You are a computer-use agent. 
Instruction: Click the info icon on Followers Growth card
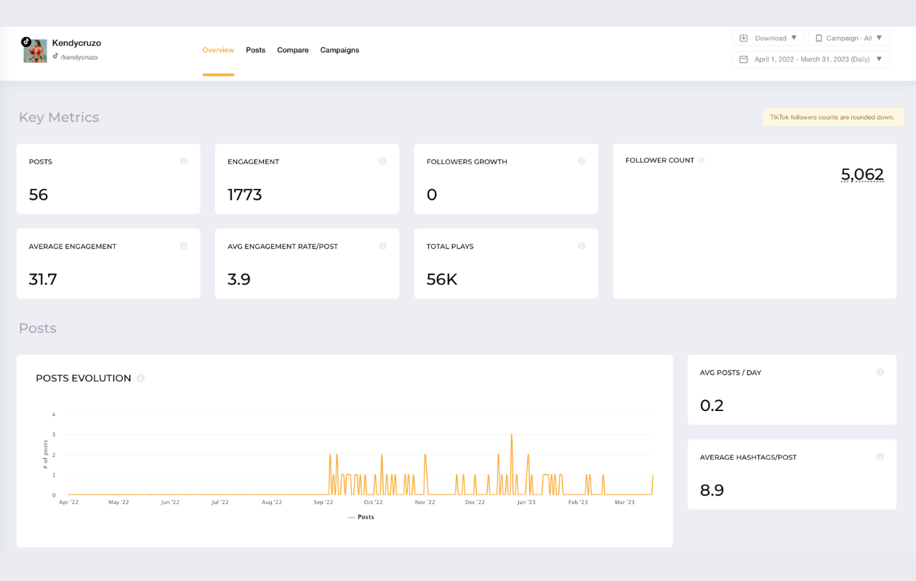click(582, 161)
